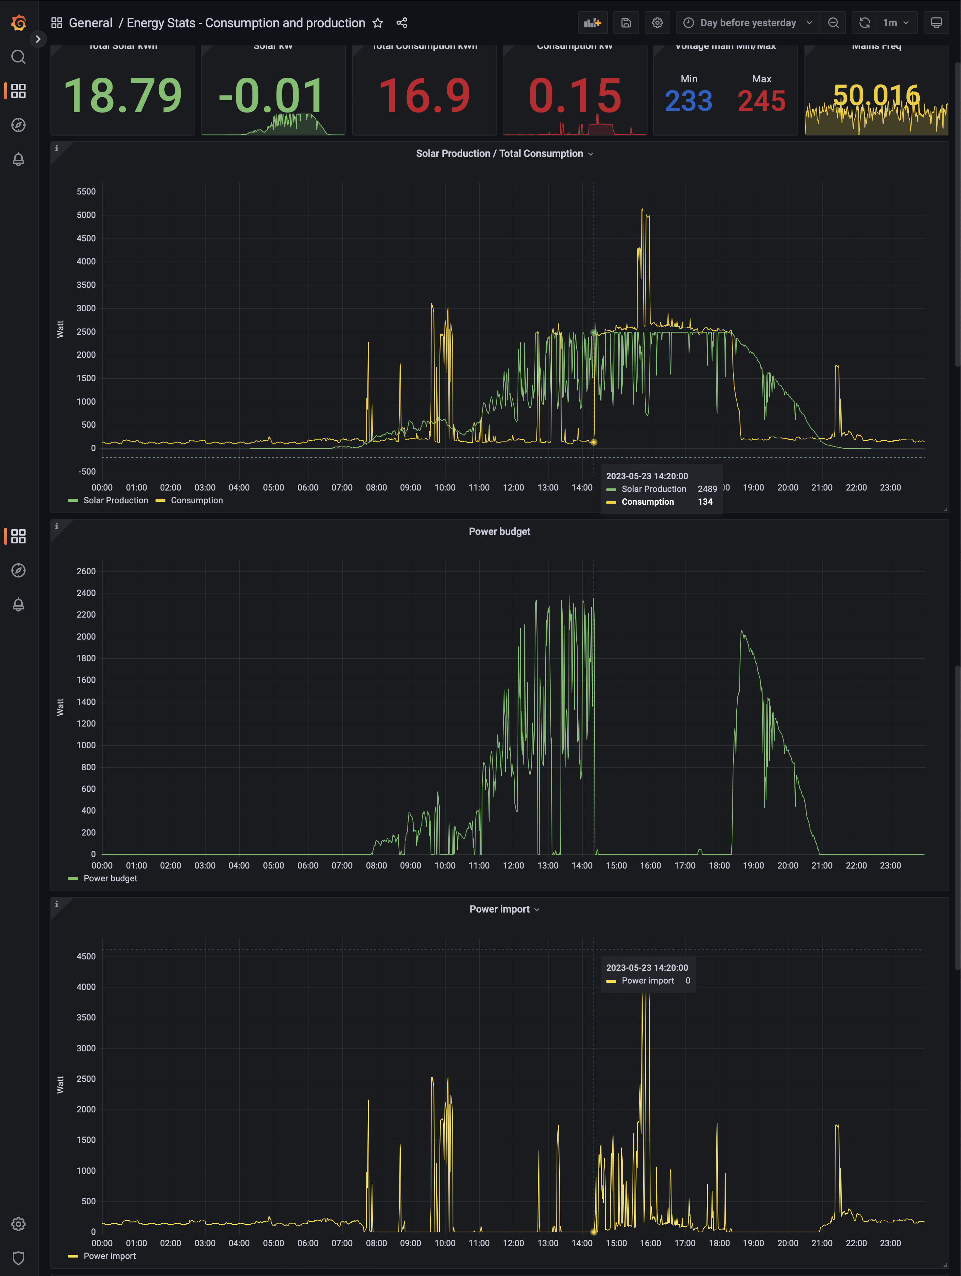
Task: Expand the sidebar with the chevron arrow
Action: pos(38,39)
